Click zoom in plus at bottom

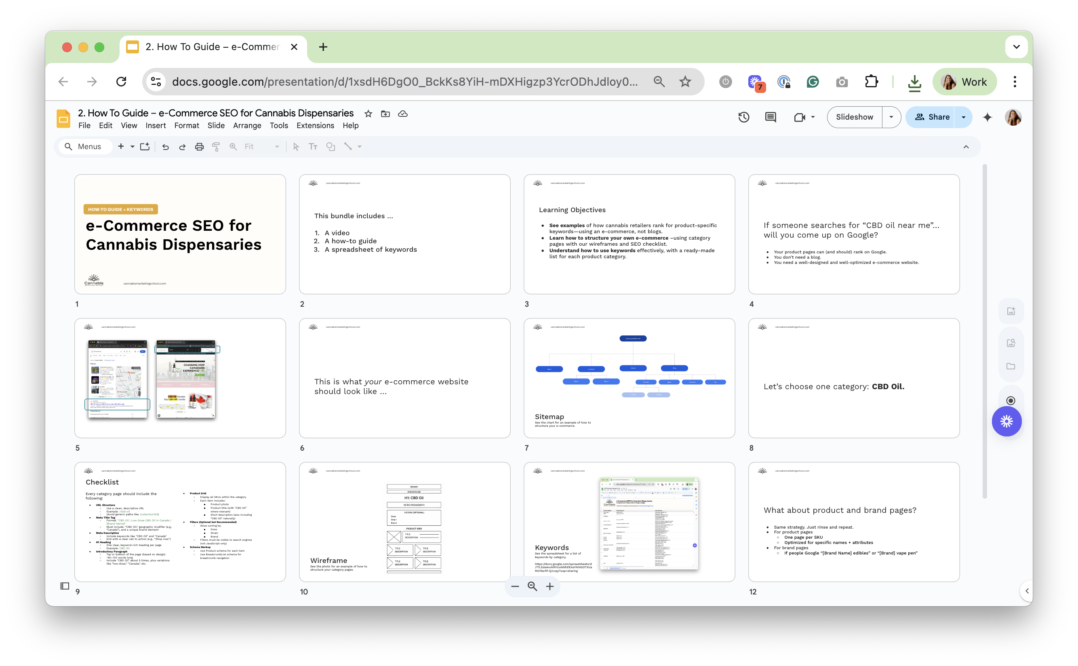click(550, 586)
